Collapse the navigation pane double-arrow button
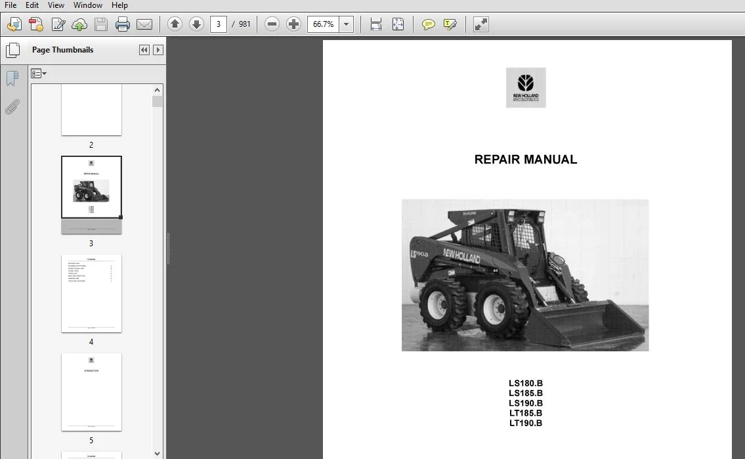This screenshot has height=459, width=745. pos(144,50)
